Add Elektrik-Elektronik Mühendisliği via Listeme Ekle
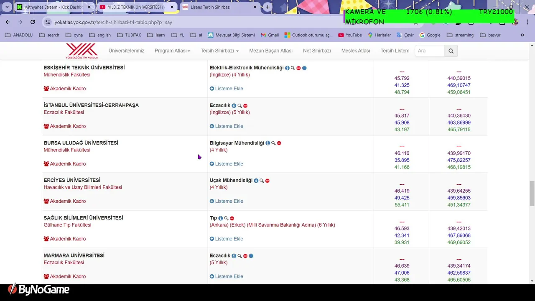The height and width of the screenshot is (301, 535). pos(226,89)
